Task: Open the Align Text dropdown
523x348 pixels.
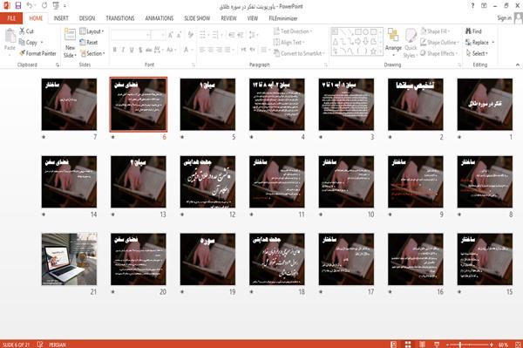Action: 289,43
